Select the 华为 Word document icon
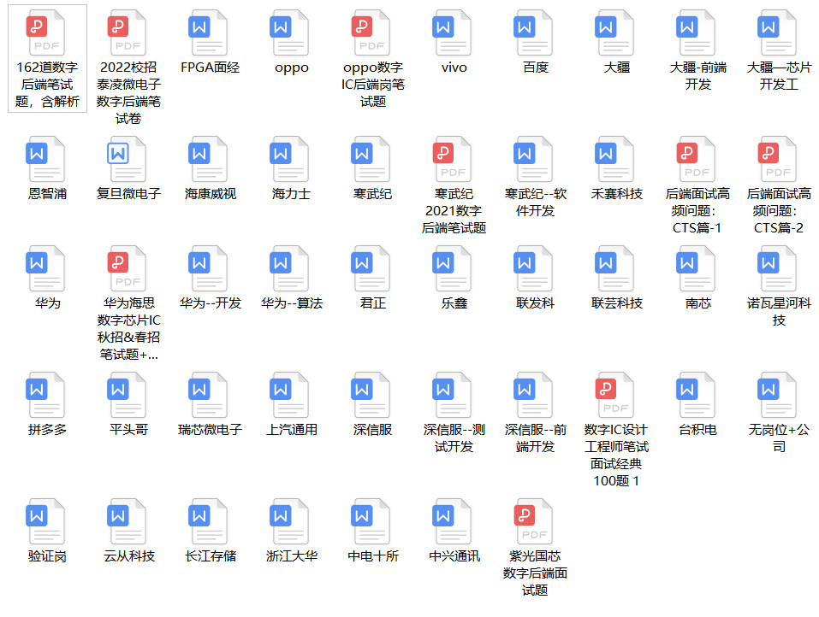 click(46, 268)
